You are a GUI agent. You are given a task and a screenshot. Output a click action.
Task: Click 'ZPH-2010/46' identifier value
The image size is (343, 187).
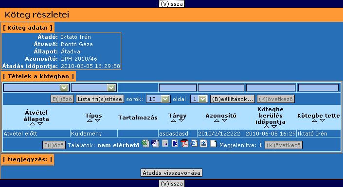(79, 59)
